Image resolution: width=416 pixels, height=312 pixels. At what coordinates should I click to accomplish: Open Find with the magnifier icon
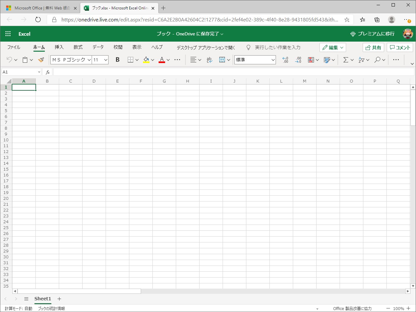pyautogui.click(x=377, y=60)
